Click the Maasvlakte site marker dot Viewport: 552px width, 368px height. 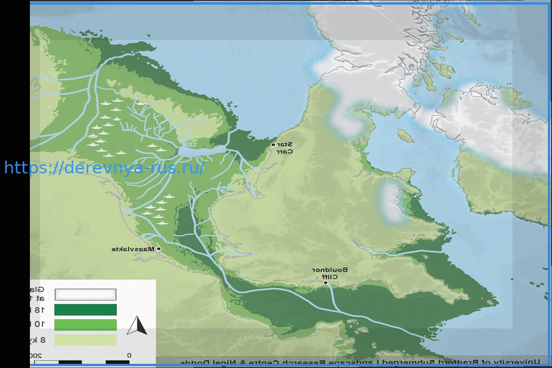(159, 249)
